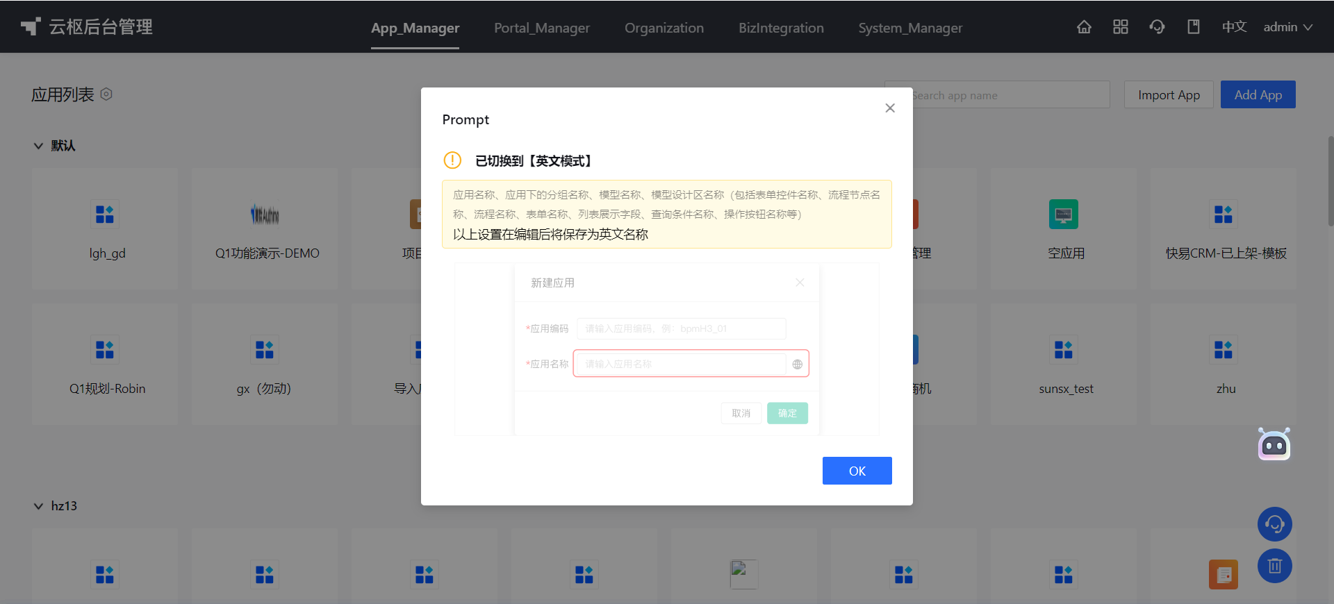This screenshot has width=1334, height=604.
Task: Open the lgh_gd app icon
Action: (x=105, y=215)
